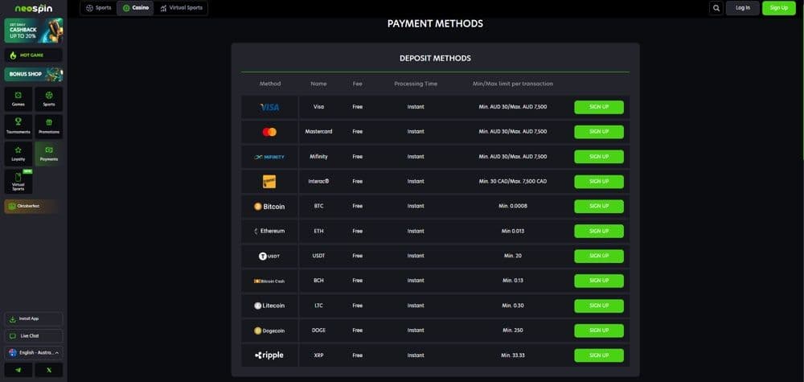Viewport: 804px width, 382px height.
Task: Switch to the Casino top tab
Action: point(135,8)
